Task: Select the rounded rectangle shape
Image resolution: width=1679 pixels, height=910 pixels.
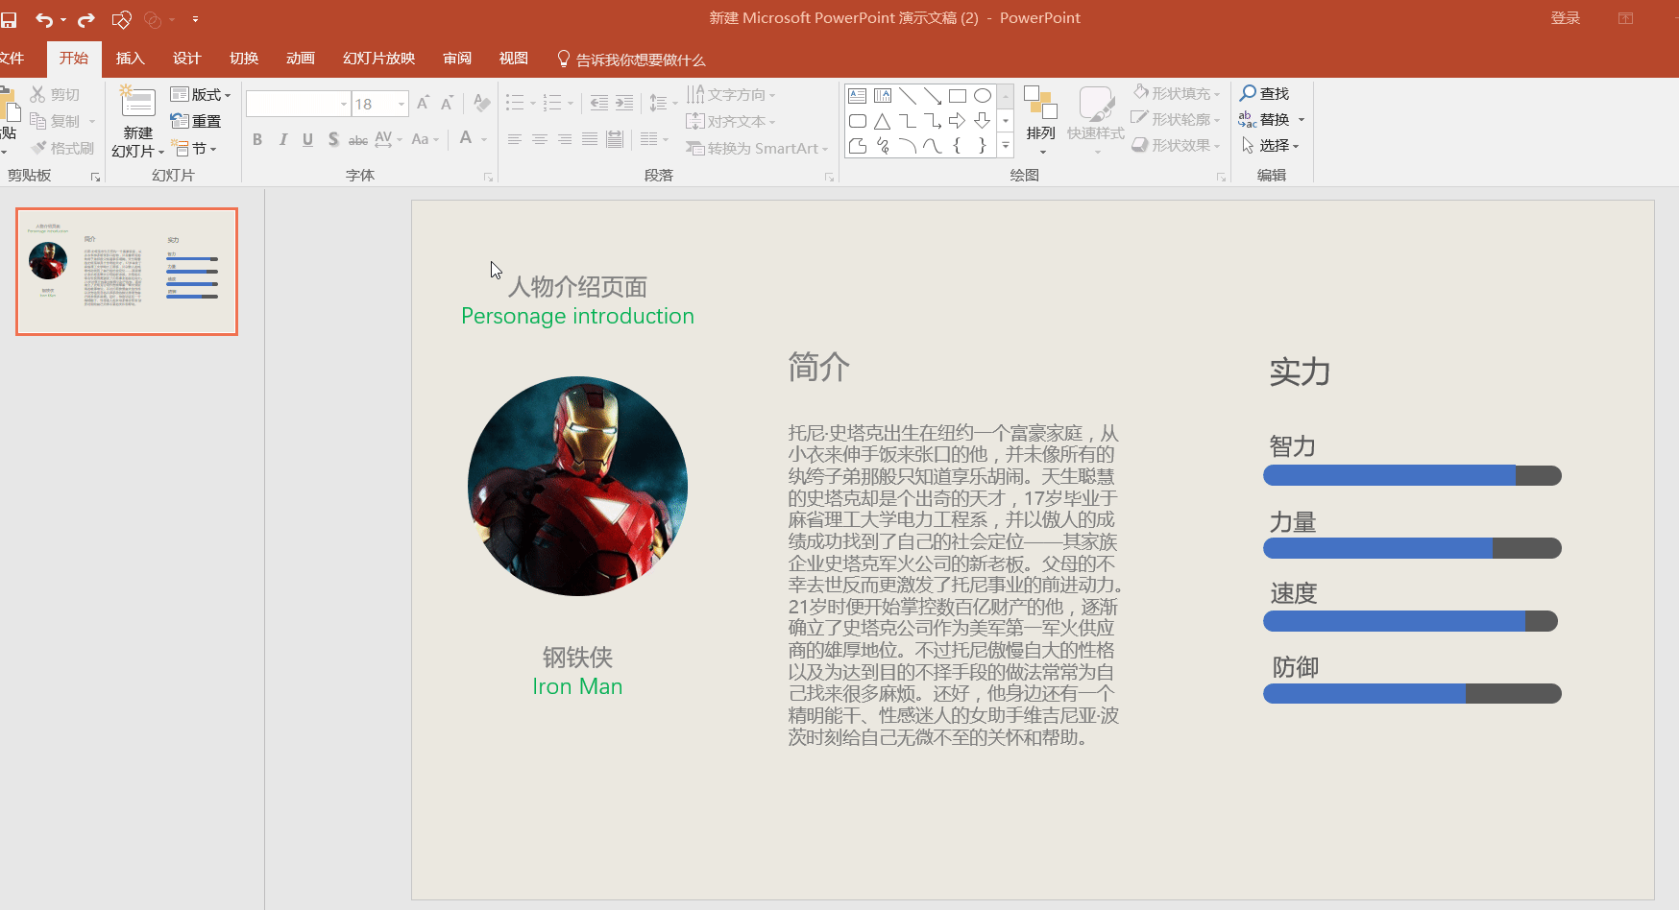Action: [858, 121]
